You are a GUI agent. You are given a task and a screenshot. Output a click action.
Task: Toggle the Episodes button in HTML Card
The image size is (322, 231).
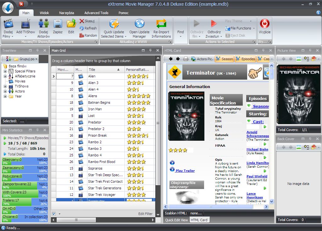coord(246,59)
